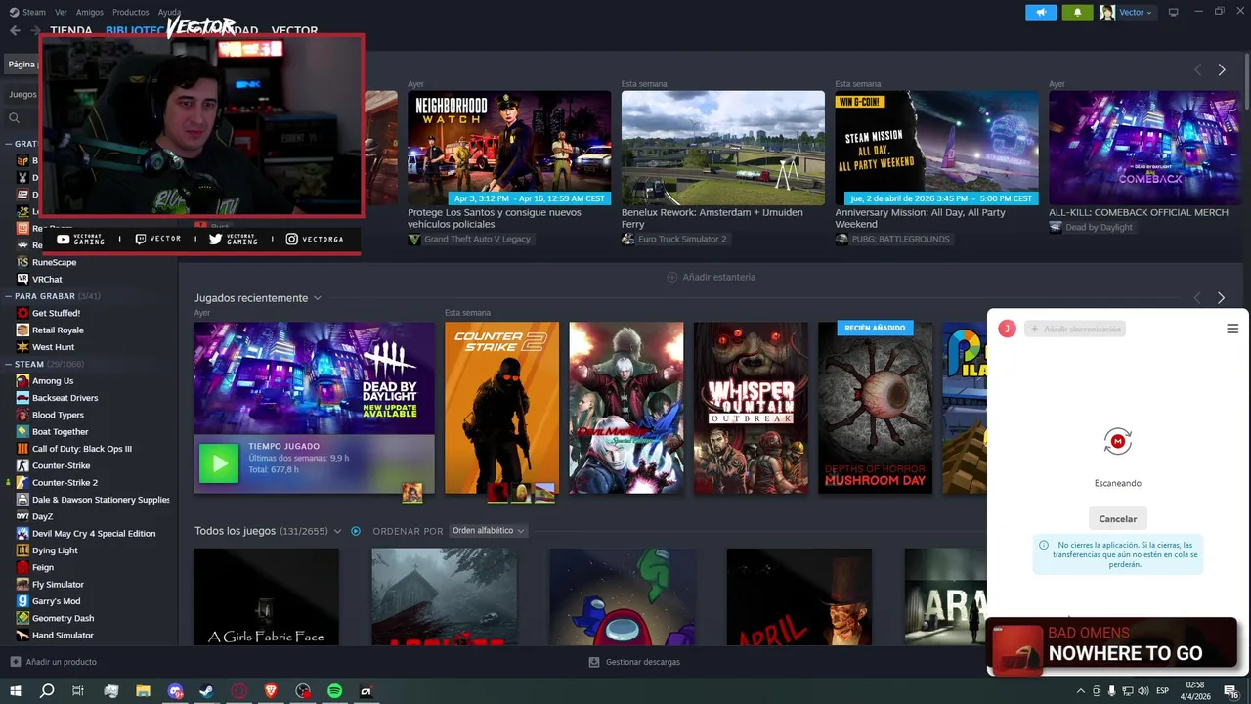Select RuneScape in the library list
The width and height of the screenshot is (1251, 704).
pyautogui.click(x=54, y=262)
